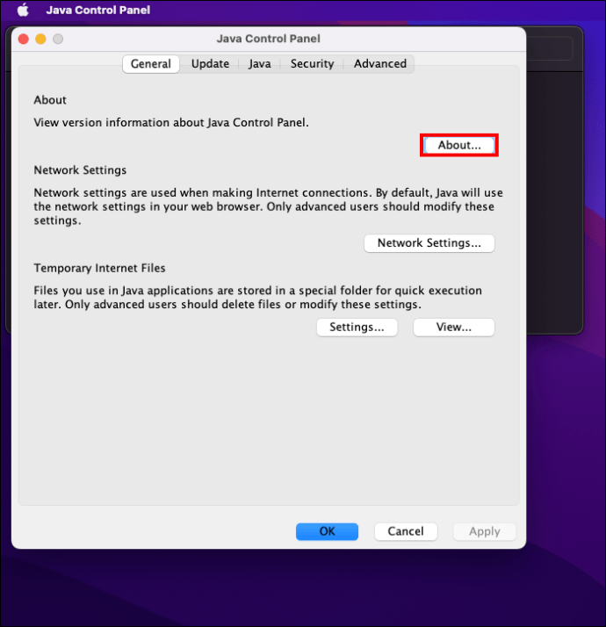Select the General tab
This screenshot has height=627, width=606.
click(151, 64)
